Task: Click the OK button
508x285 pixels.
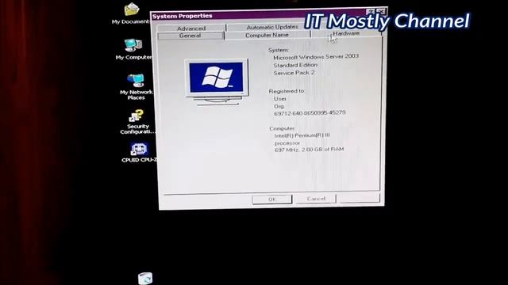Action: point(271,199)
